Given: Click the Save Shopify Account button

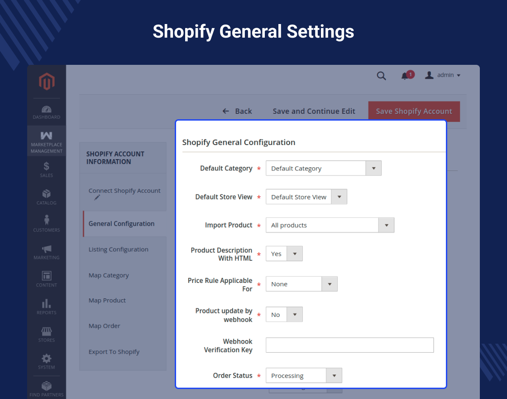Looking at the screenshot, I should [x=414, y=111].
